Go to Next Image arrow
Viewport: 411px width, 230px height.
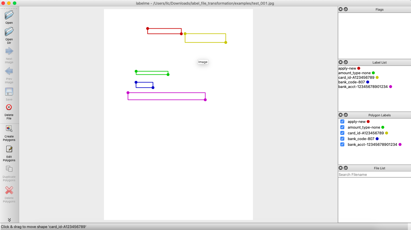click(9, 51)
